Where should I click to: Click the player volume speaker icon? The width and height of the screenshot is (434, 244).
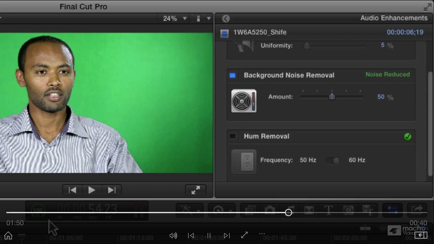click(x=173, y=235)
